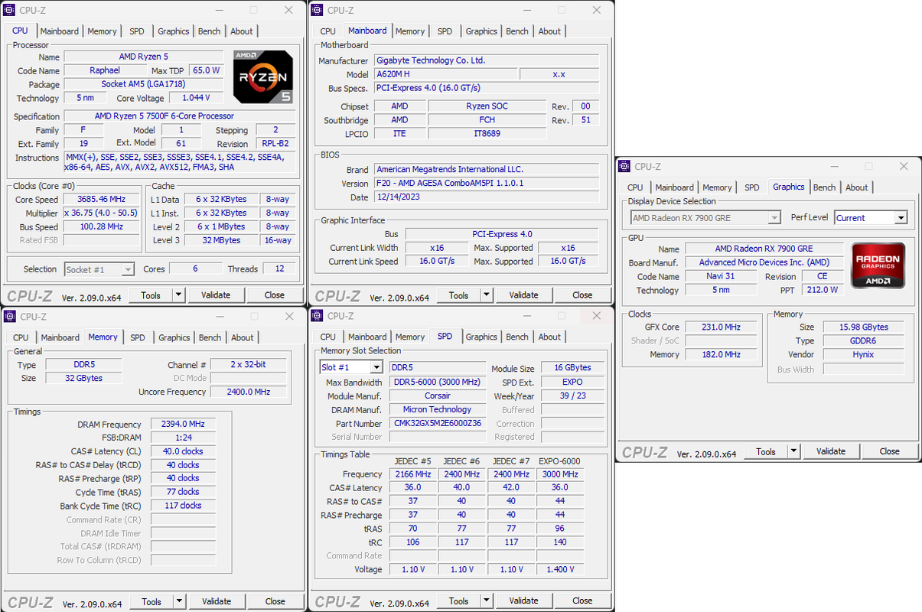
Task: Click DRAM Manuf. value Micron Technology
Action: pyautogui.click(x=438, y=409)
